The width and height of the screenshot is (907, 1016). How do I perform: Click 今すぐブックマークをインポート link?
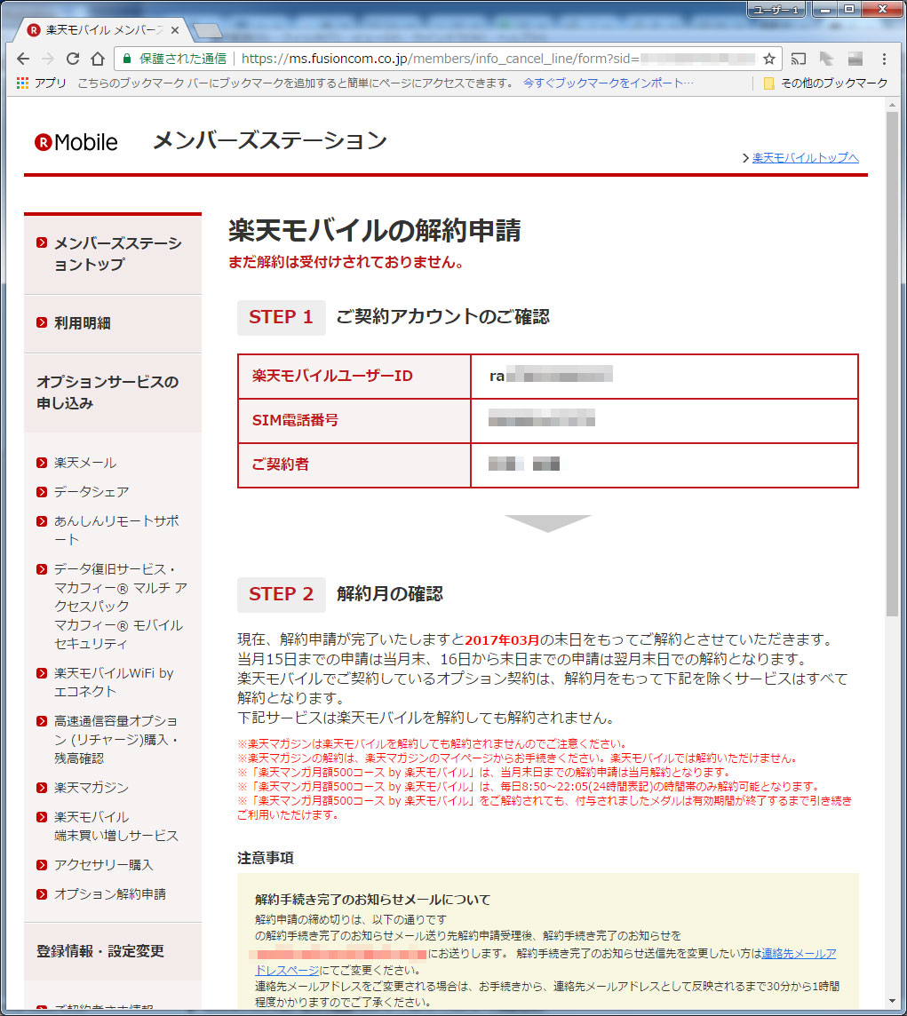[x=609, y=83]
